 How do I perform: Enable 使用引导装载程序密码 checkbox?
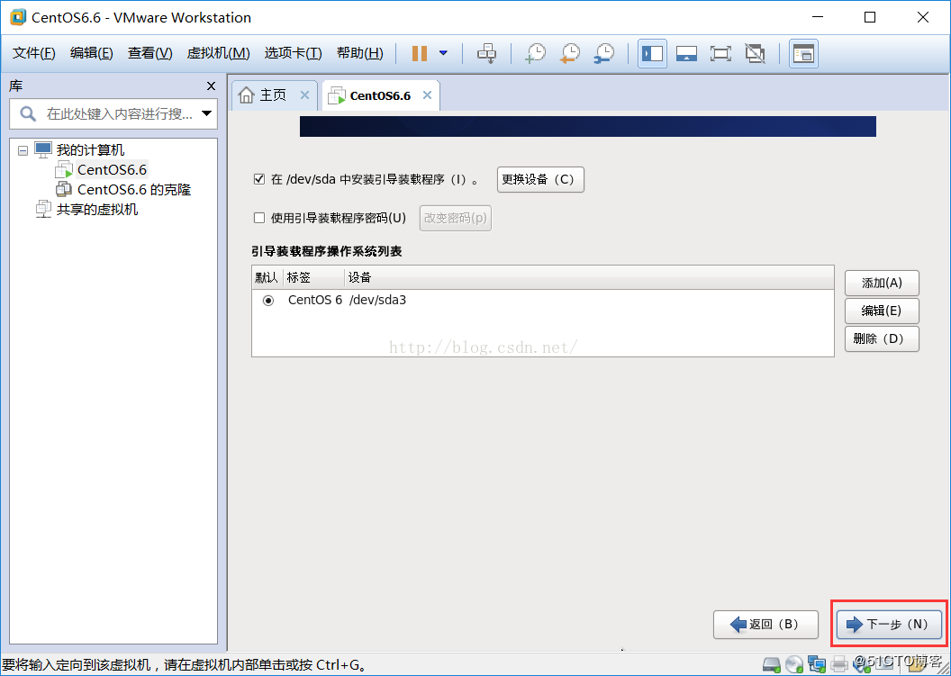(x=259, y=218)
